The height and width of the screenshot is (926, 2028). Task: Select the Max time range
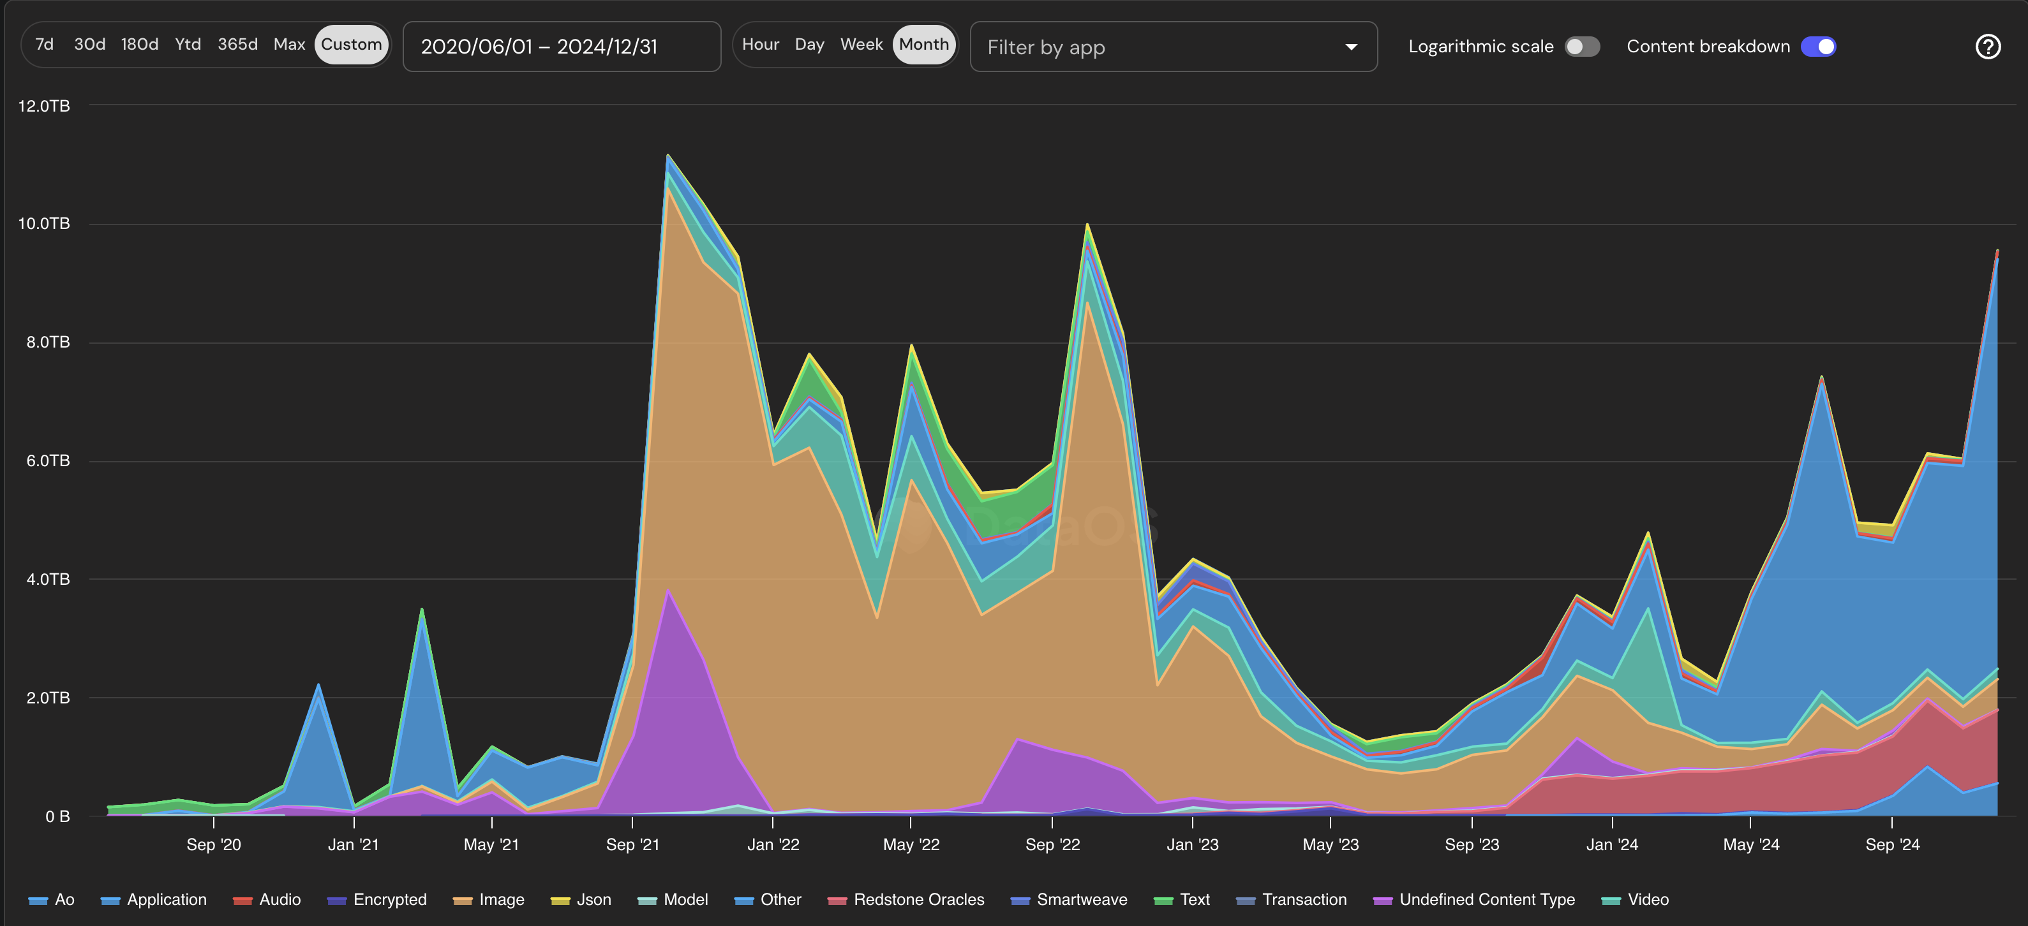point(289,44)
